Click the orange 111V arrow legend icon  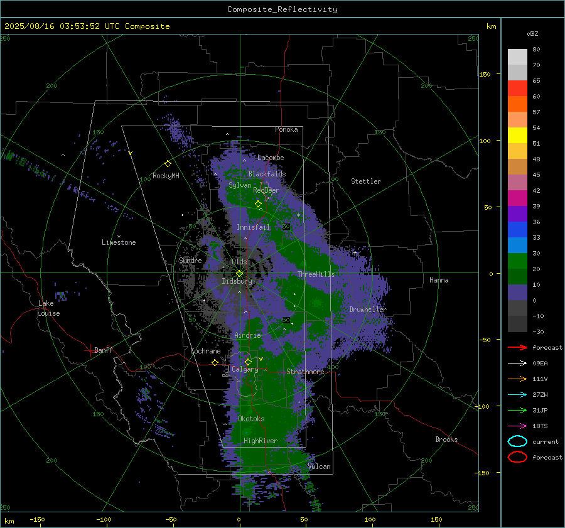pyautogui.click(x=517, y=379)
